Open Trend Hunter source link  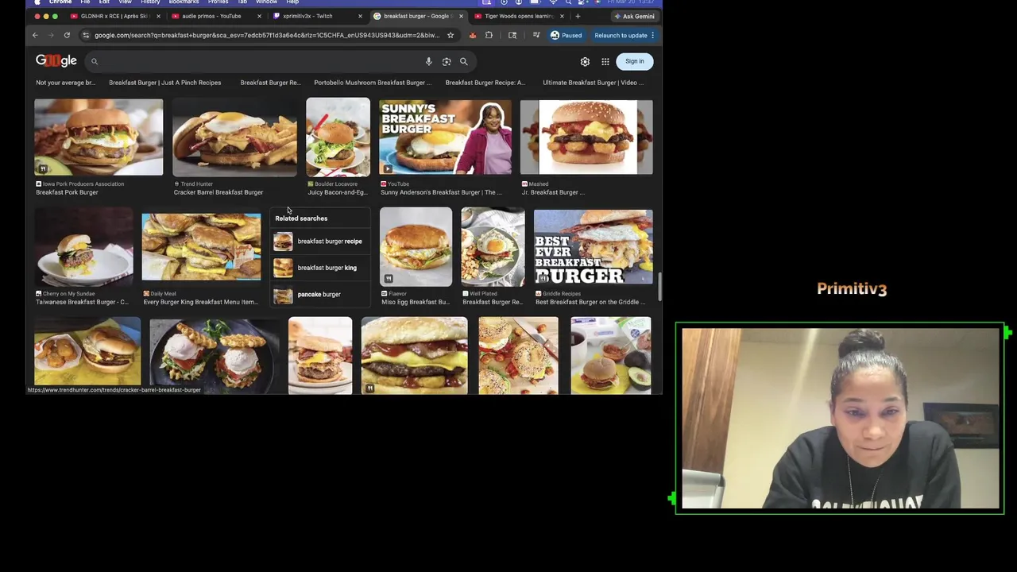tap(193, 184)
